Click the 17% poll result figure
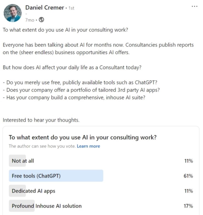203x215 pixels. pos(188,206)
